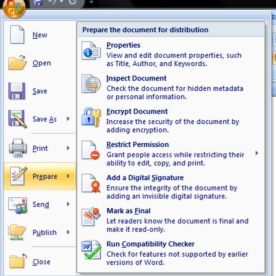Image resolution: width=276 pixels, height=276 pixels.
Task: Expand the Print submenu arrow
Action: (x=68, y=148)
